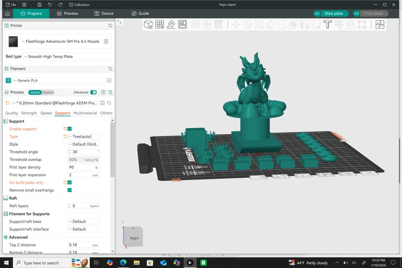Save the process preset floppy icon

click(x=102, y=103)
